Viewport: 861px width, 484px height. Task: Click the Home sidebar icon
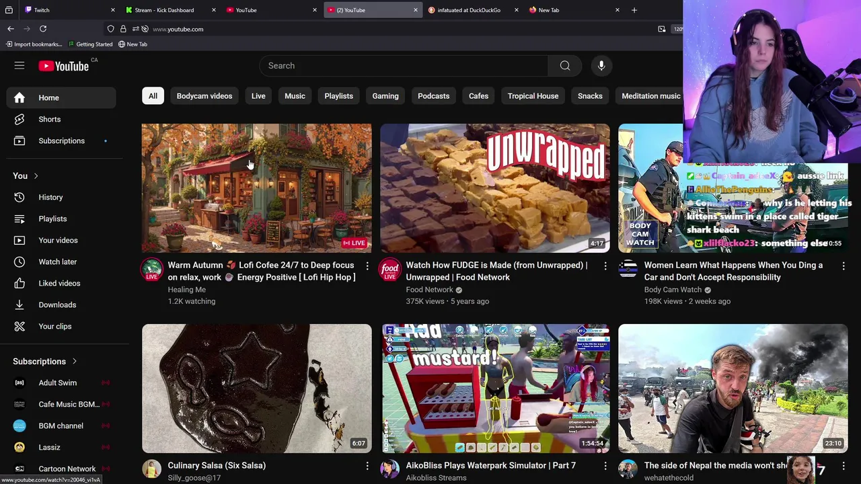20,97
